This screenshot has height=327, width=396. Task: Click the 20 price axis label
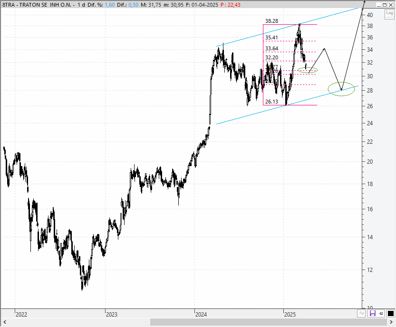click(x=370, y=162)
